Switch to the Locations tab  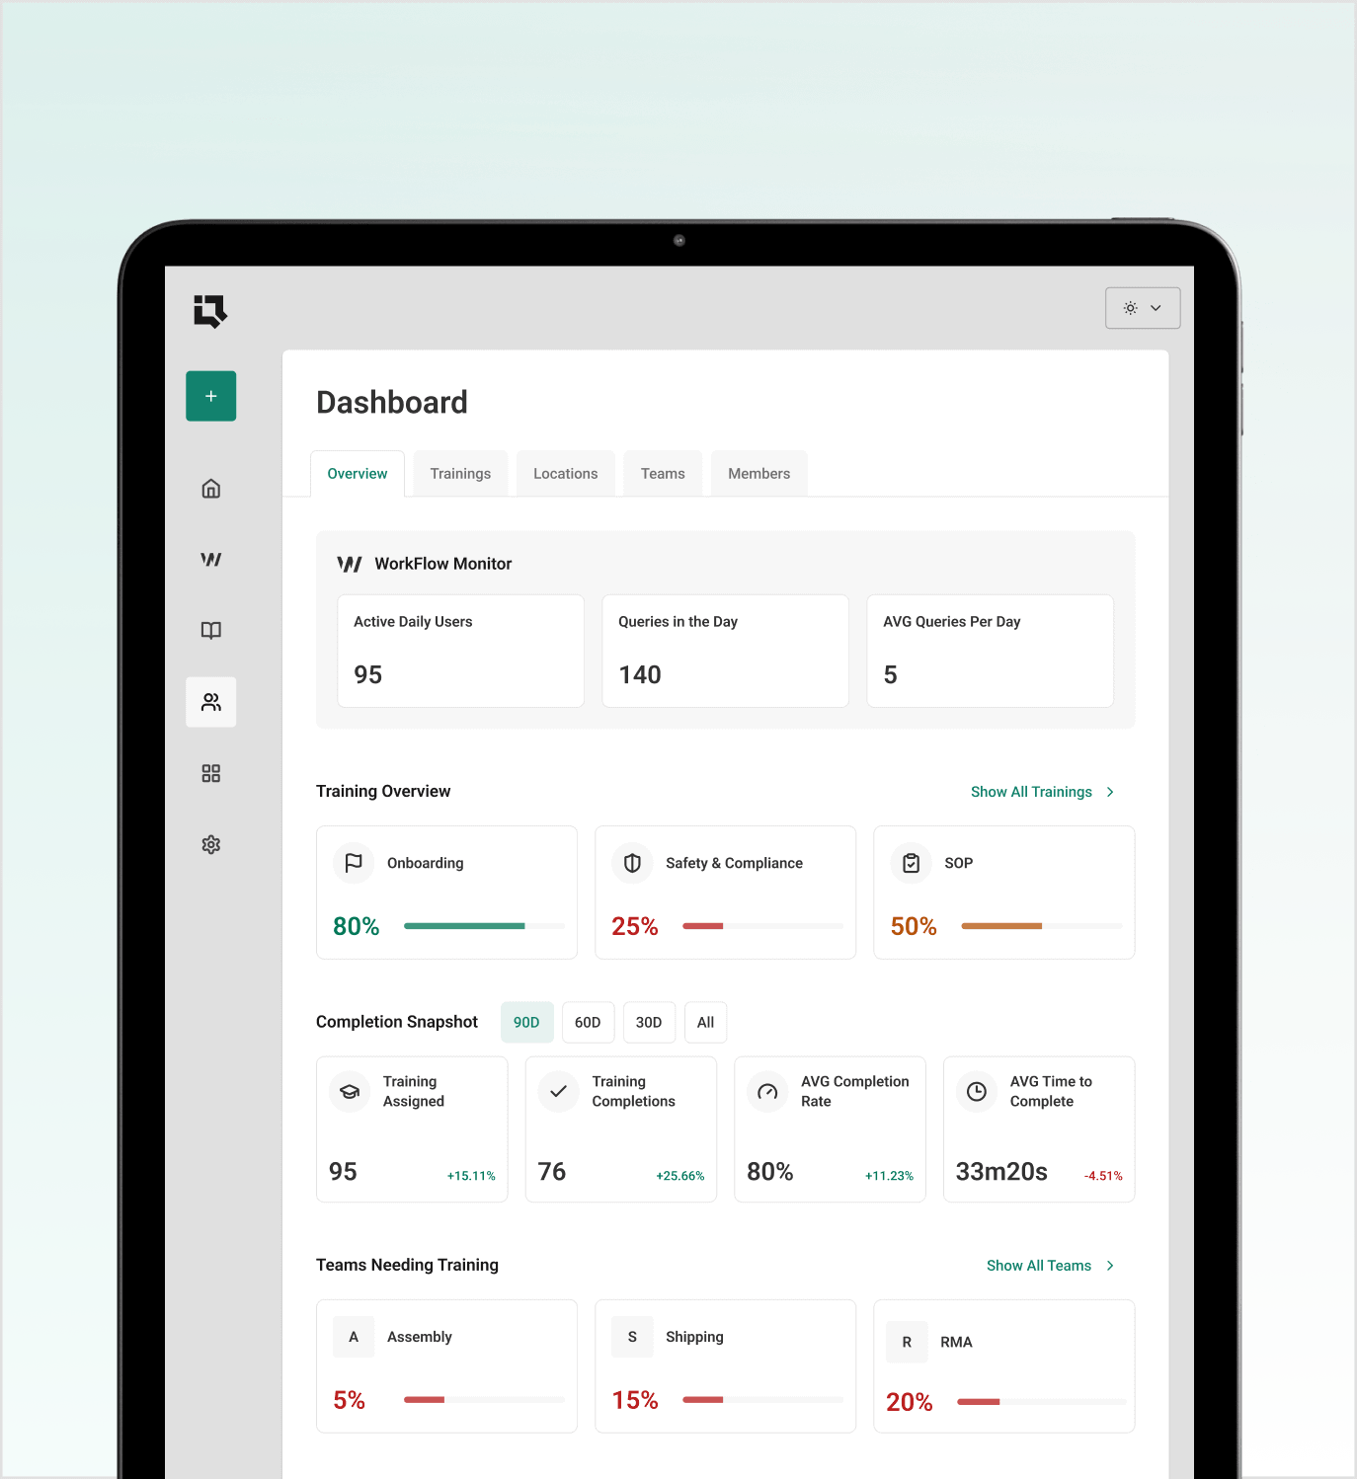coord(565,474)
